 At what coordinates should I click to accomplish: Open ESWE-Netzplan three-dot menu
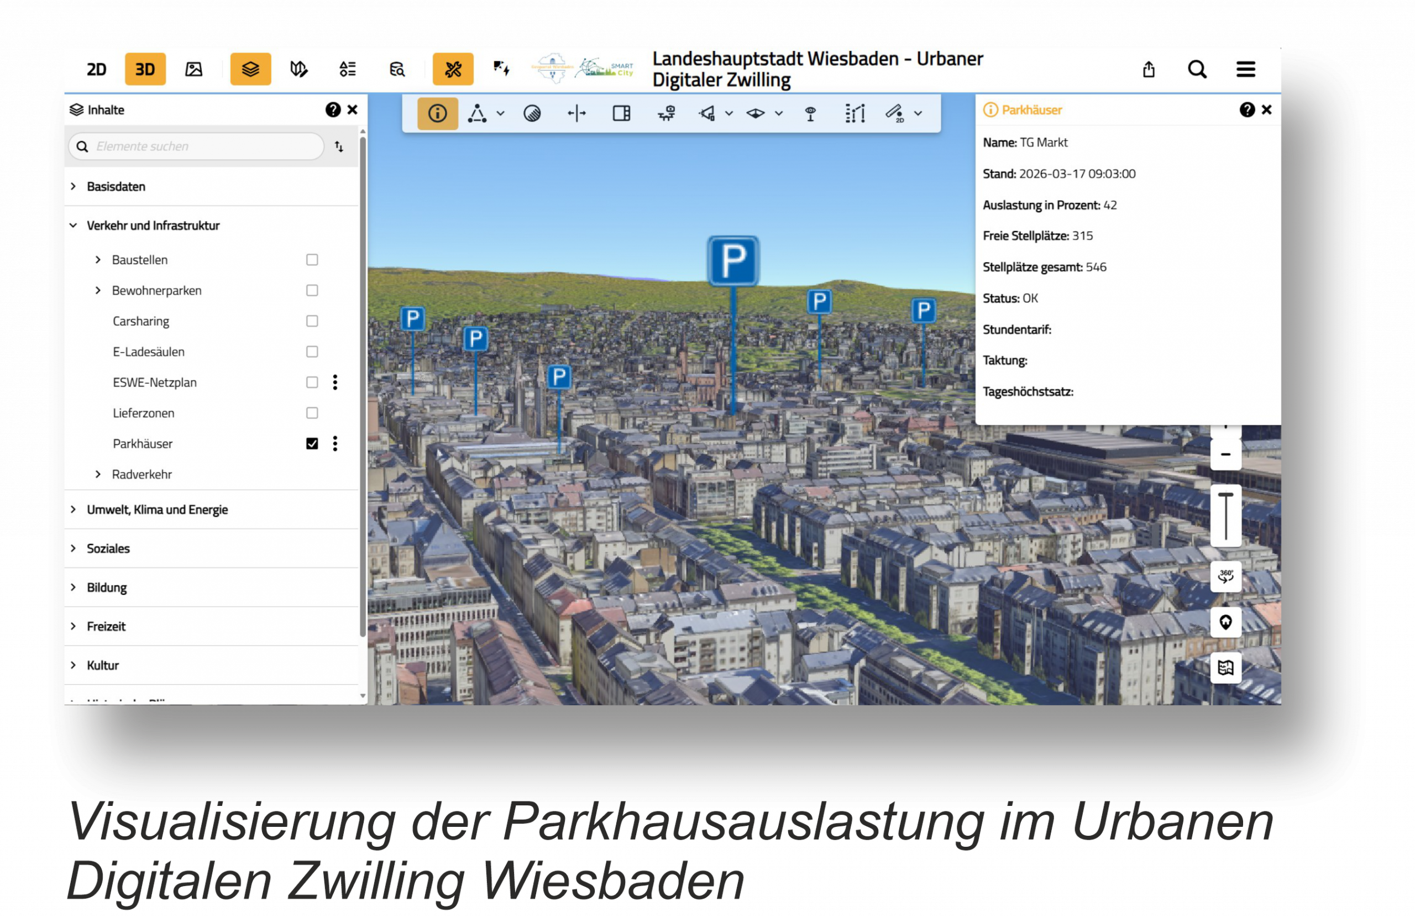336,382
